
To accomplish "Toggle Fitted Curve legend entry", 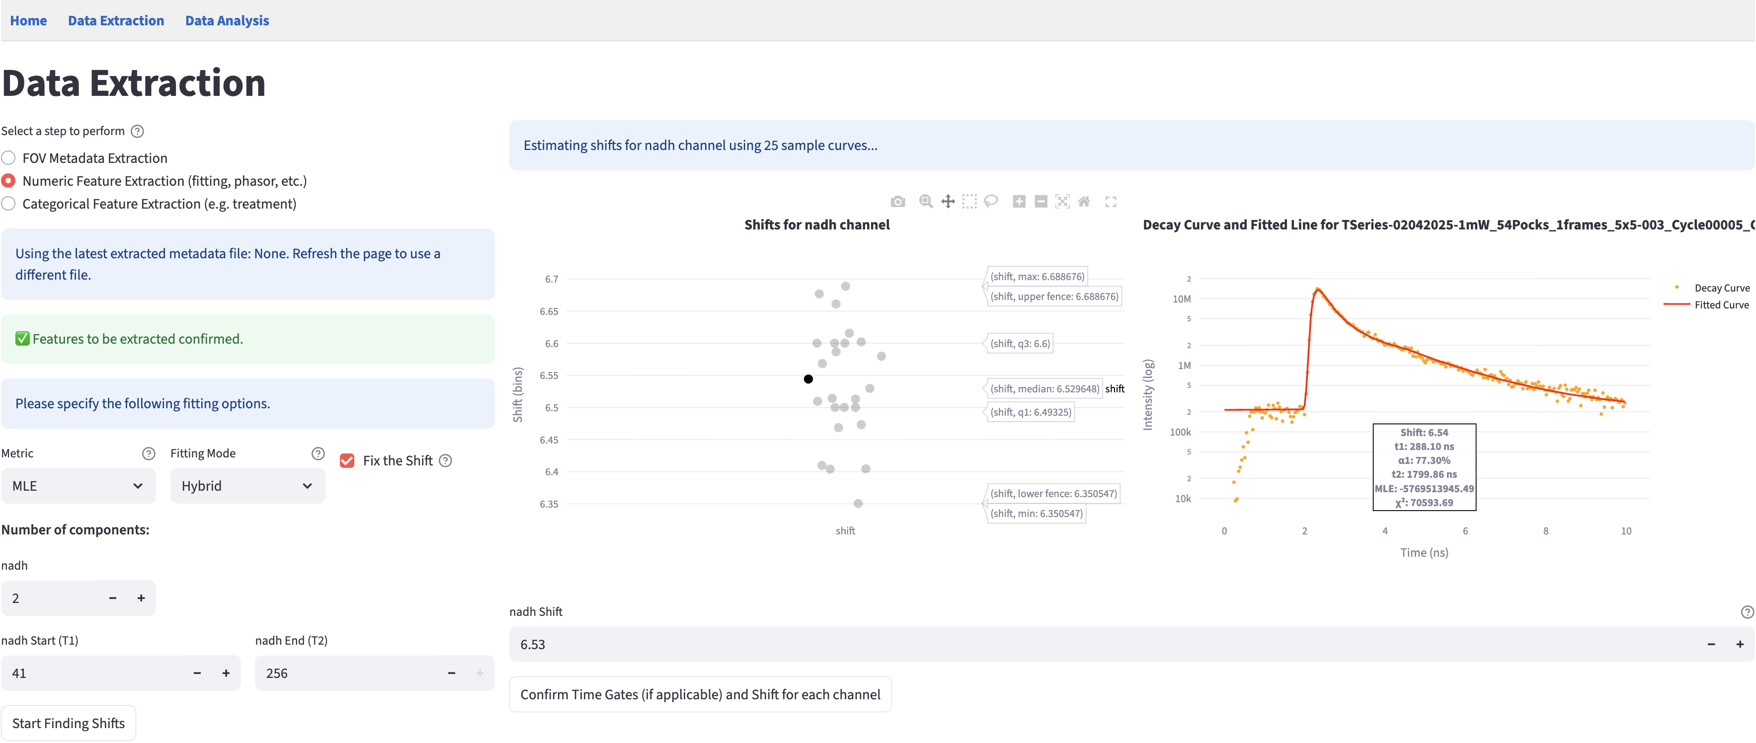I will click(1721, 304).
